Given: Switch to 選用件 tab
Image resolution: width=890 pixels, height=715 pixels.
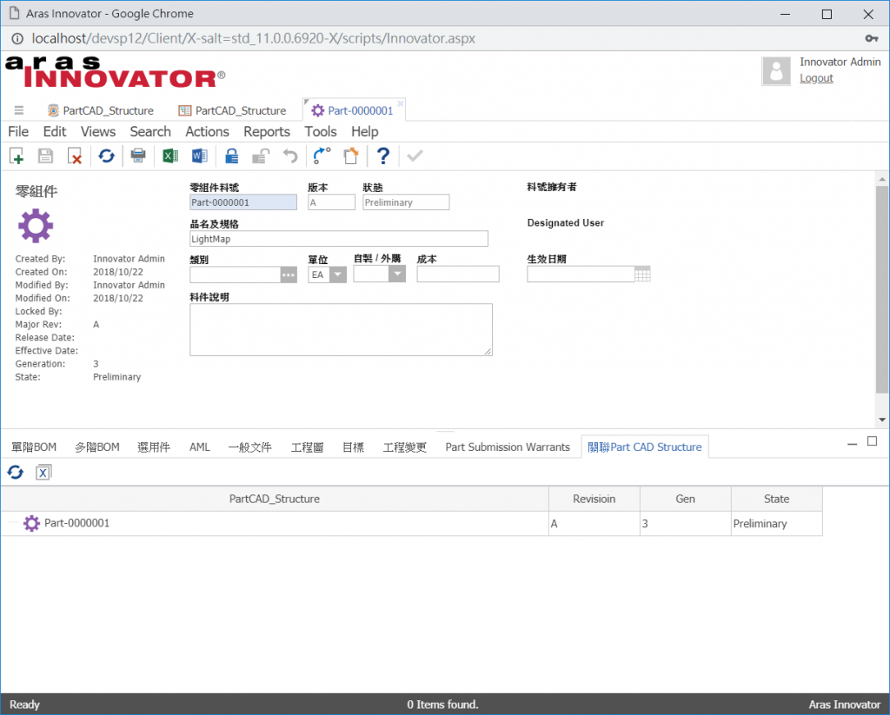Looking at the screenshot, I should [154, 447].
